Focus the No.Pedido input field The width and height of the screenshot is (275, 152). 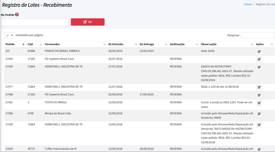point(34,22)
